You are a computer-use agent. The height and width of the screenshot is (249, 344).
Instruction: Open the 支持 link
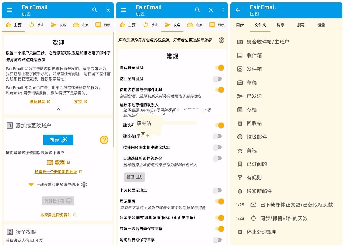point(81,102)
